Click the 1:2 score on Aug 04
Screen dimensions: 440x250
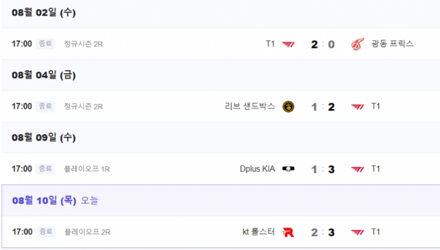click(x=323, y=106)
